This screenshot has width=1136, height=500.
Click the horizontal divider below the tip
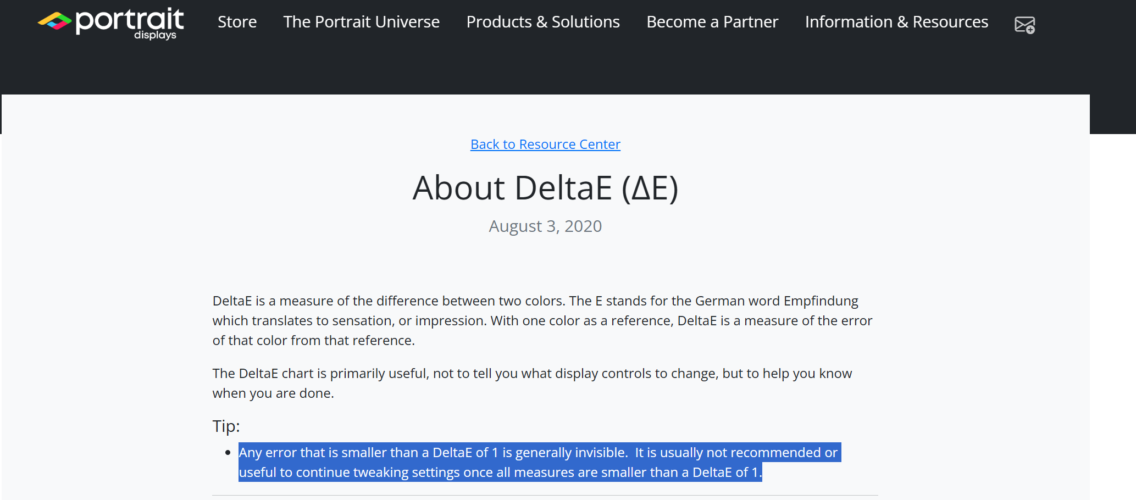pyautogui.click(x=545, y=495)
